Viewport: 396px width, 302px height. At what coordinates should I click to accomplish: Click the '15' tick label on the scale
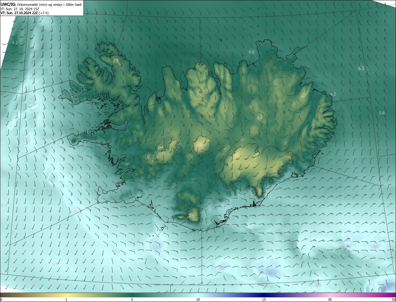(x=264, y=300)
